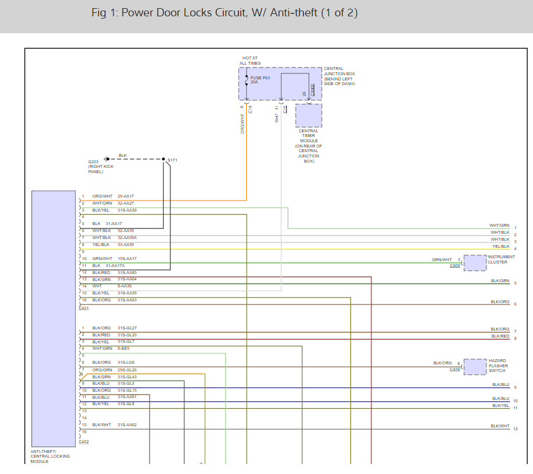Screen dimensions: 533x474
Task: Click the S171 splice dot
Action: pos(164,159)
